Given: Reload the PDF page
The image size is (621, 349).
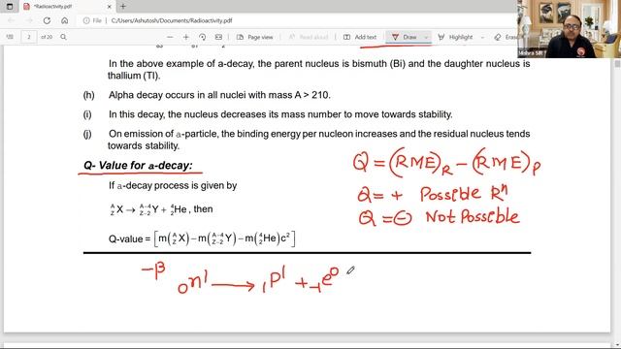Looking at the screenshot, I should [47, 20].
